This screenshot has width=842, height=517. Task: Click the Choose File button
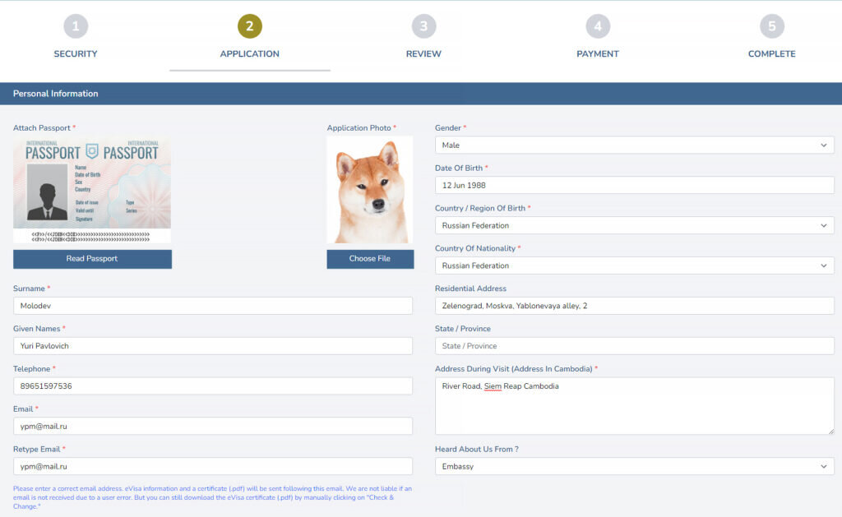point(370,259)
